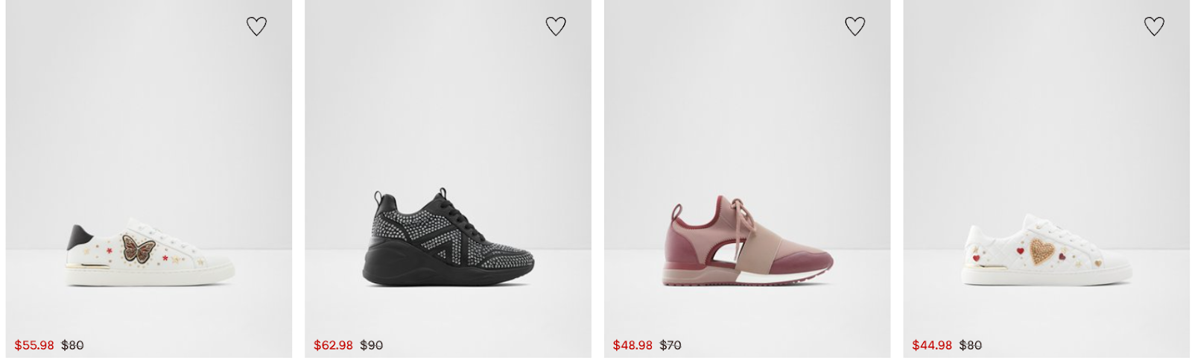Click the butterfly patch on the white sneaker
The image size is (1192, 360).
pyautogui.click(x=138, y=247)
